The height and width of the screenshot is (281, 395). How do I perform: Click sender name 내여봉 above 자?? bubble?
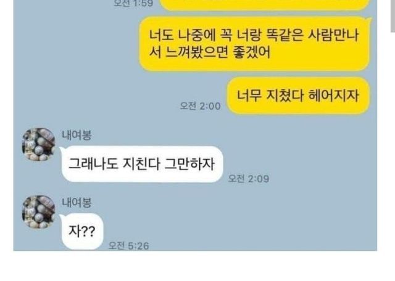pos(77,203)
